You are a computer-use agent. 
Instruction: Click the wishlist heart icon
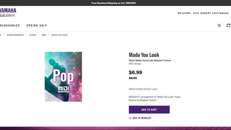pos(130,118)
